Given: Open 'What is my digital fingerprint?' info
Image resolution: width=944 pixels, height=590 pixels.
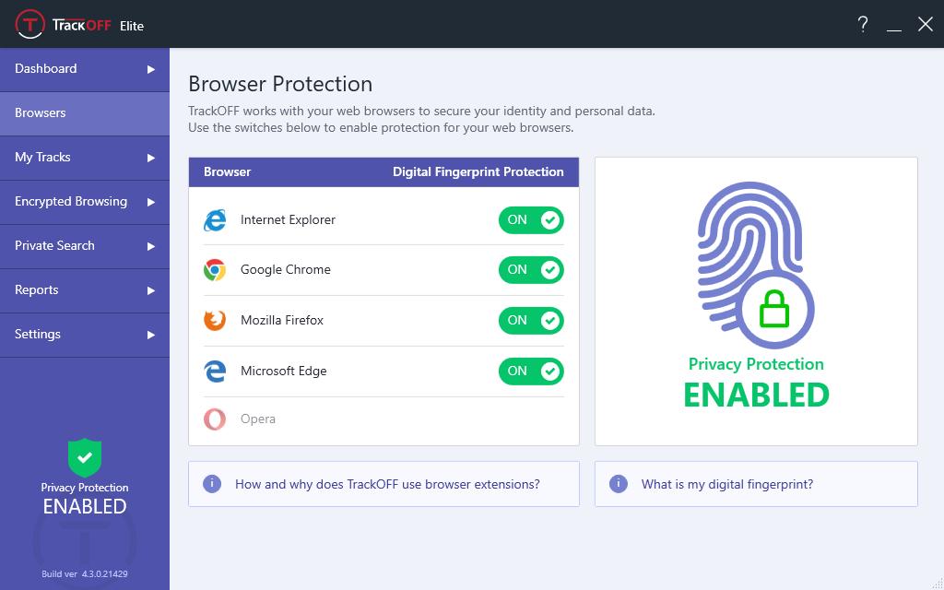Looking at the screenshot, I should click(727, 484).
